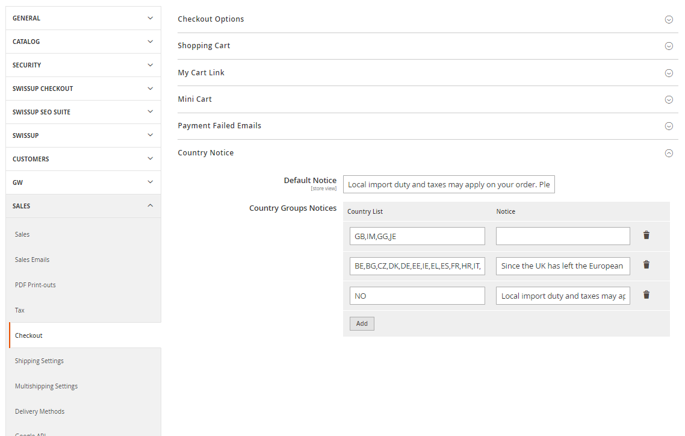
Task: Click the empty Notice field for GB group
Action: (562, 236)
